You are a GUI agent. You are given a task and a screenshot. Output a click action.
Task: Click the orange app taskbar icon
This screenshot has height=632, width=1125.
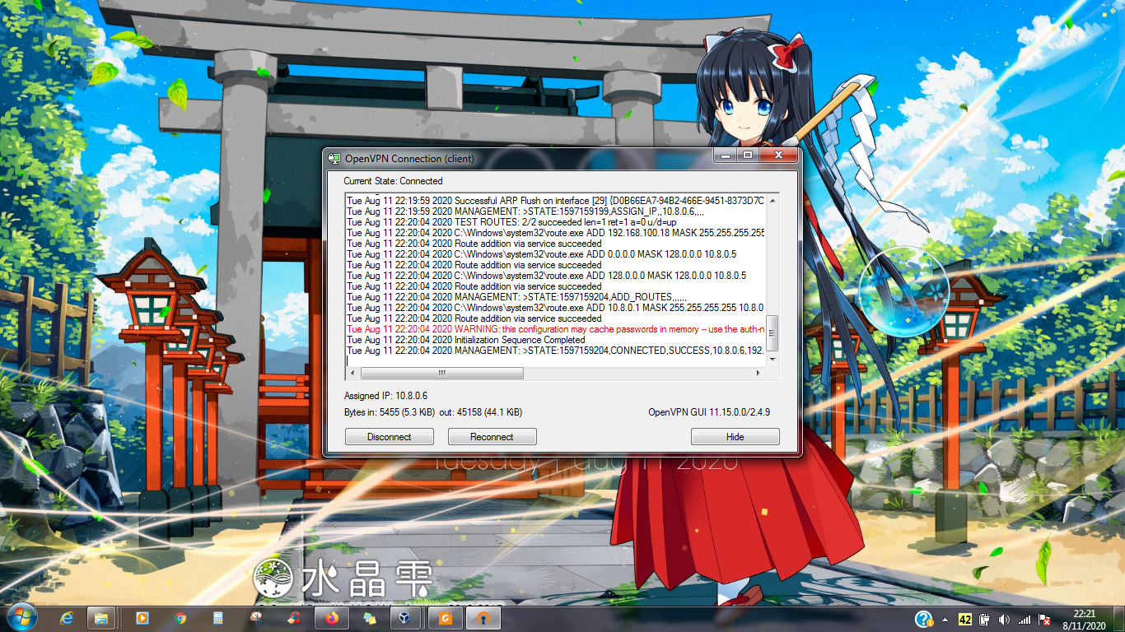click(x=446, y=618)
